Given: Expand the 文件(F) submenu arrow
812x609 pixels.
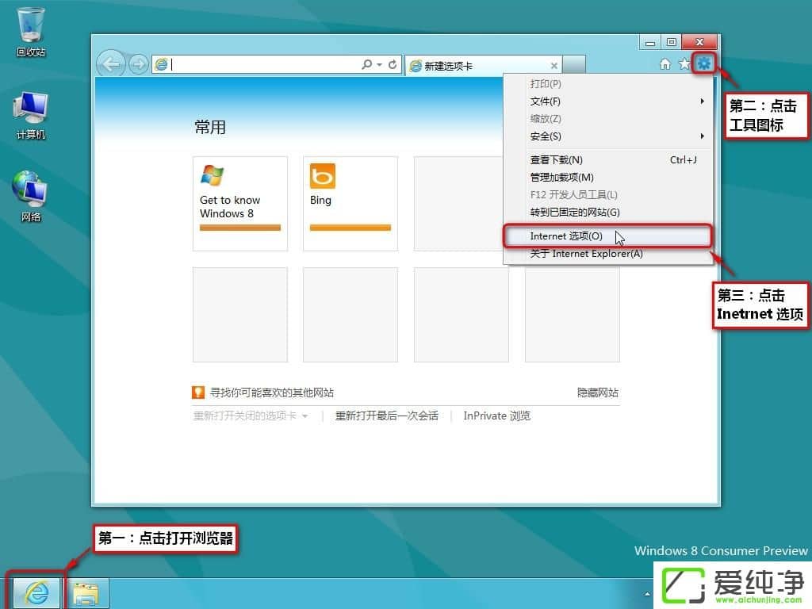Looking at the screenshot, I should [702, 101].
